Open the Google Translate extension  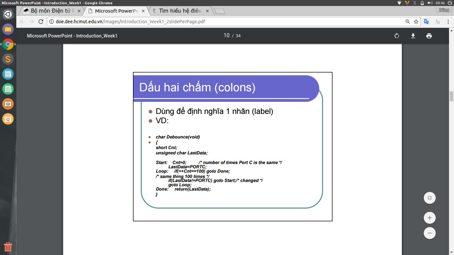[x=426, y=22]
